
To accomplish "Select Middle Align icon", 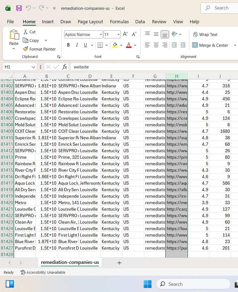I will pyautogui.click(x=156, y=34).
